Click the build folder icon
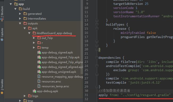 (20, 9)
